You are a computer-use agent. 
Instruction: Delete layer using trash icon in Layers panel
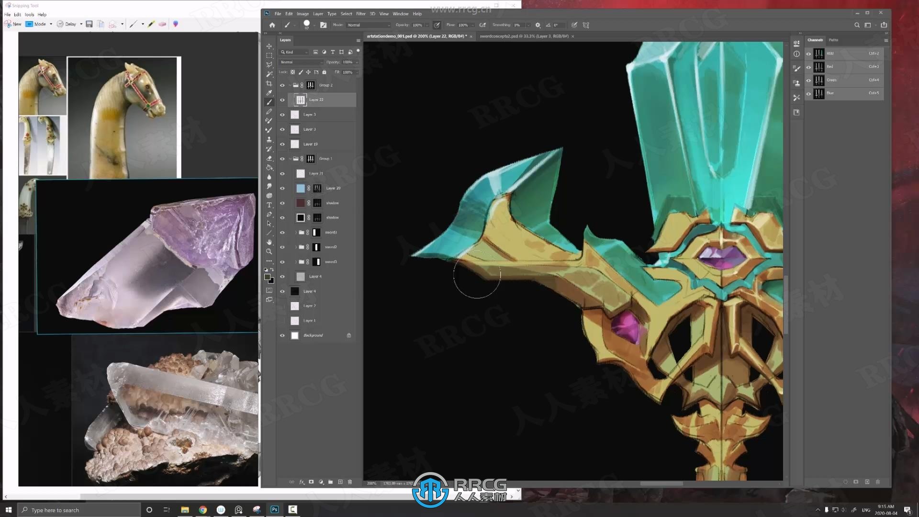coord(350,482)
